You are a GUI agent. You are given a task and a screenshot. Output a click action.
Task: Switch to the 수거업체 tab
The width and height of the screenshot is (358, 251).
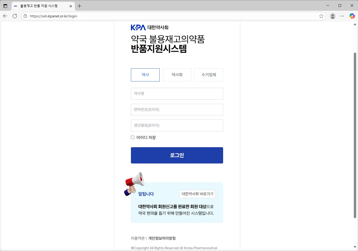click(209, 75)
